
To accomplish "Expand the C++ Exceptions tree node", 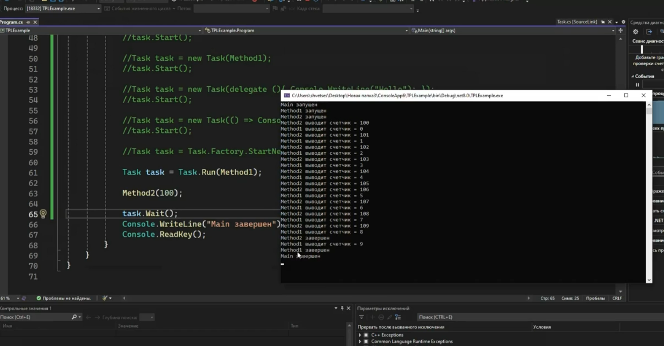I will (x=360, y=335).
